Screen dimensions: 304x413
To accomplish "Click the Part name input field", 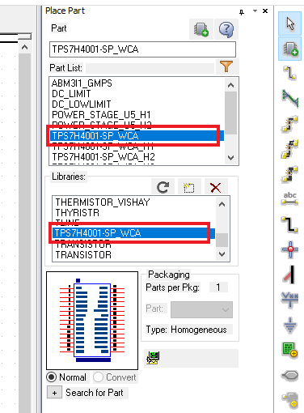I will tap(142, 49).
